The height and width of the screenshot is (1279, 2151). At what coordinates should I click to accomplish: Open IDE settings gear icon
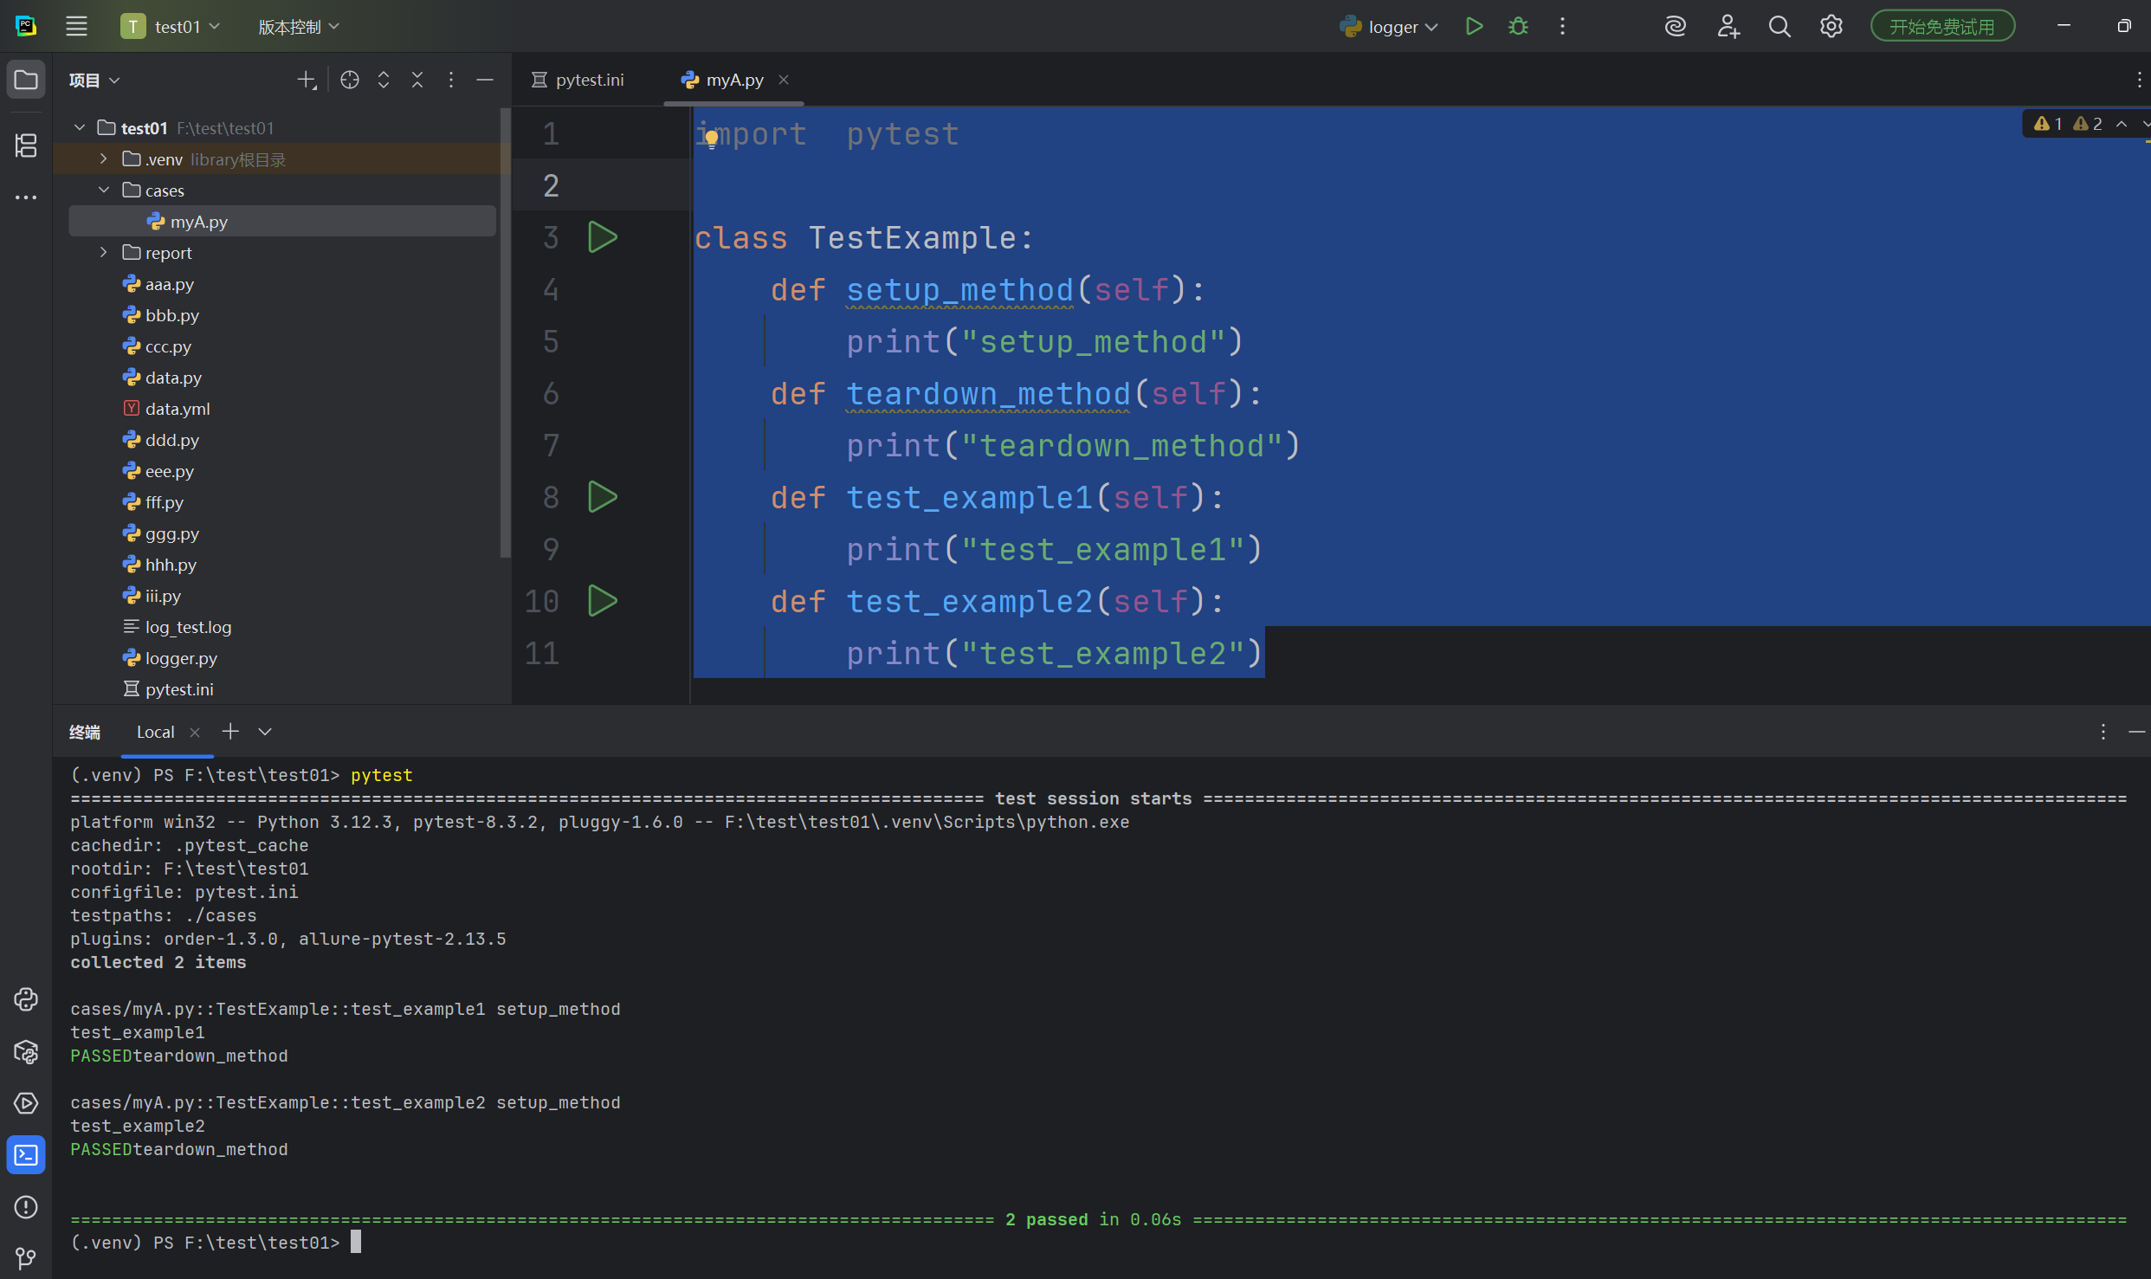click(1831, 27)
